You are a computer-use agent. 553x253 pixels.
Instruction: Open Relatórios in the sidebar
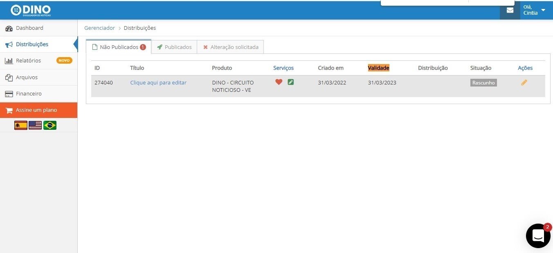coord(28,61)
